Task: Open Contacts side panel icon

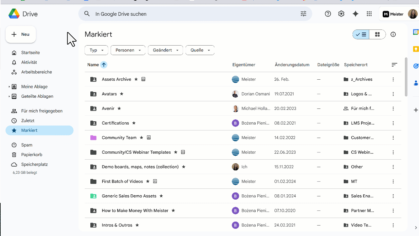Action: point(416,83)
